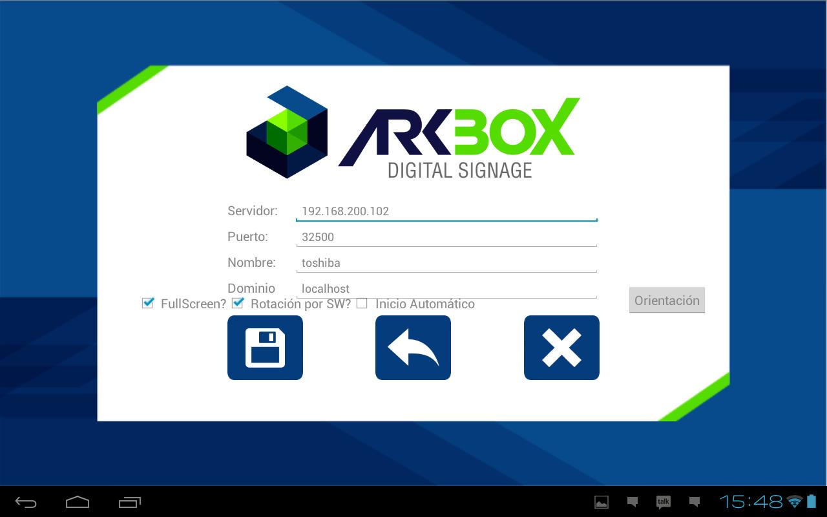This screenshot has width=827, height=517.
Task: Click the Orientación button
Action: click(667, 301)
